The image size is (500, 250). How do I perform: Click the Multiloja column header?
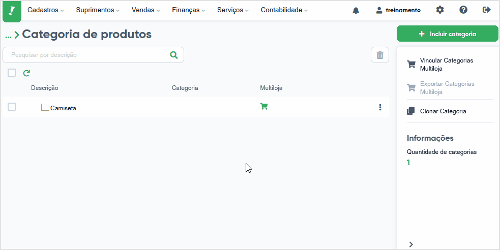pos(272,88)
